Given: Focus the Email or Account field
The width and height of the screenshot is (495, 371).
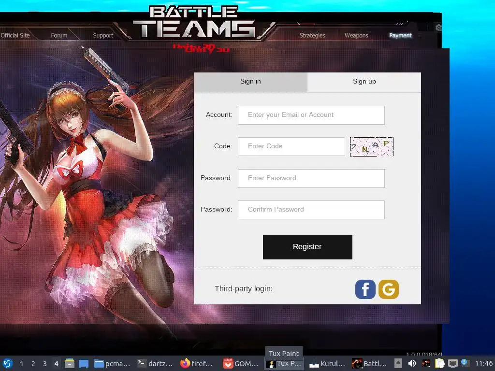Looking at the screenshot, I should [311, 115].
